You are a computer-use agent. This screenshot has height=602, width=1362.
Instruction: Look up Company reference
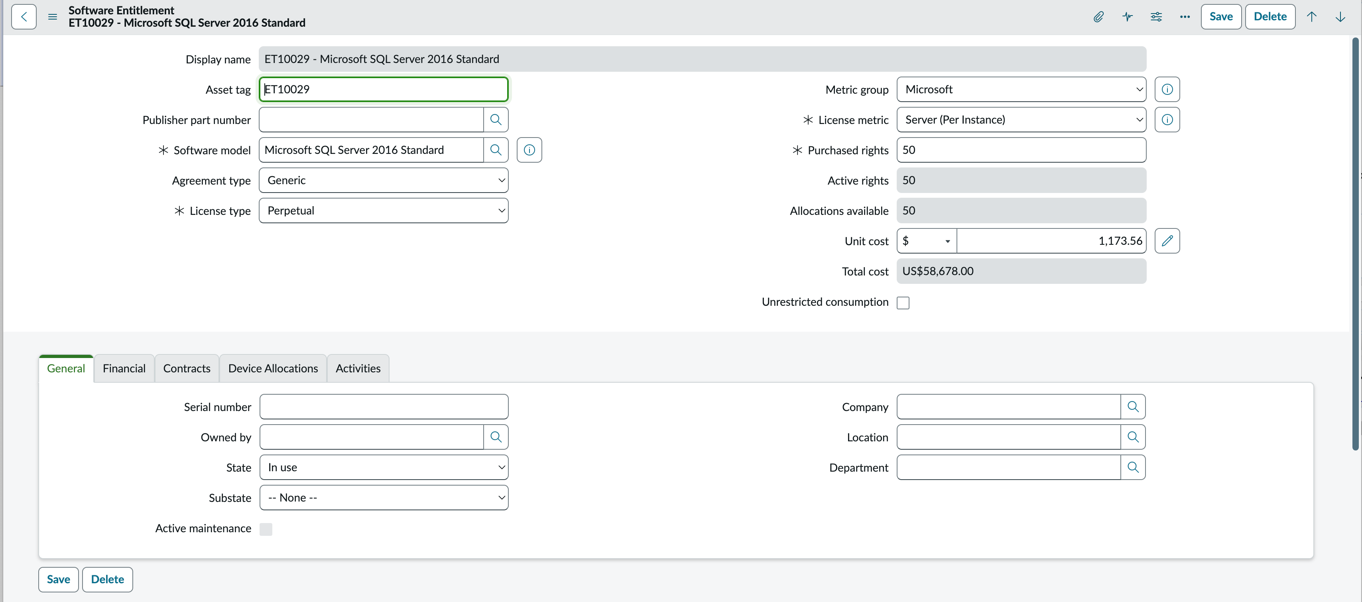[1132, 406]
